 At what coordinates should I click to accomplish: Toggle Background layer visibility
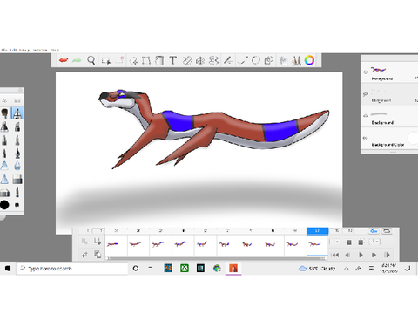[366, 116]
